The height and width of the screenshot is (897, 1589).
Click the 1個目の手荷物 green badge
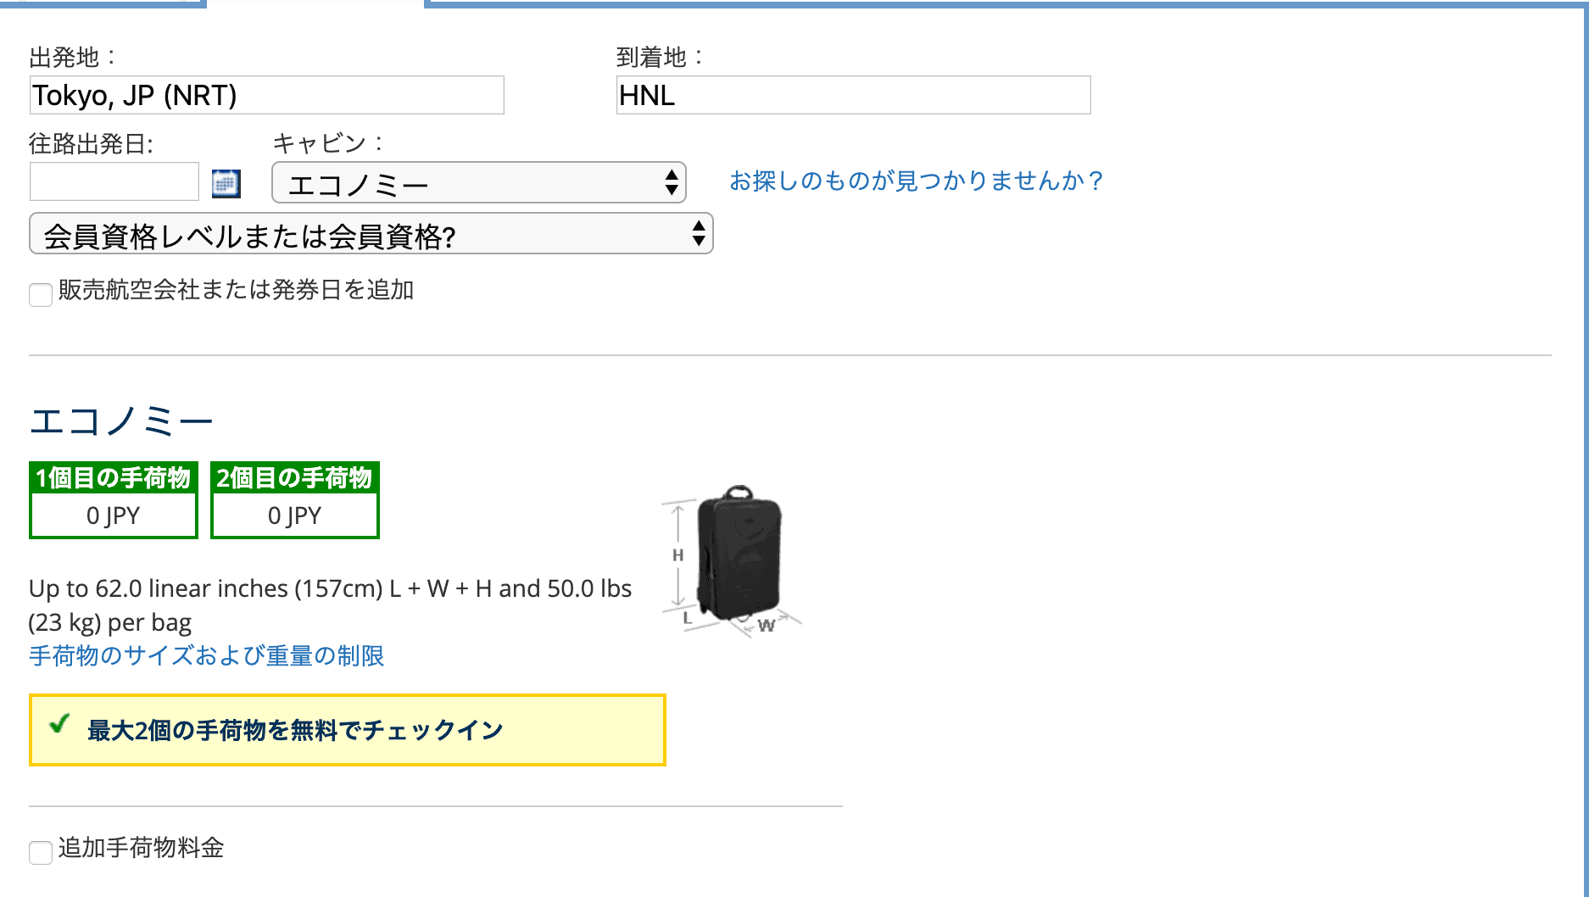pyautogui.click(x=113, y=478)
